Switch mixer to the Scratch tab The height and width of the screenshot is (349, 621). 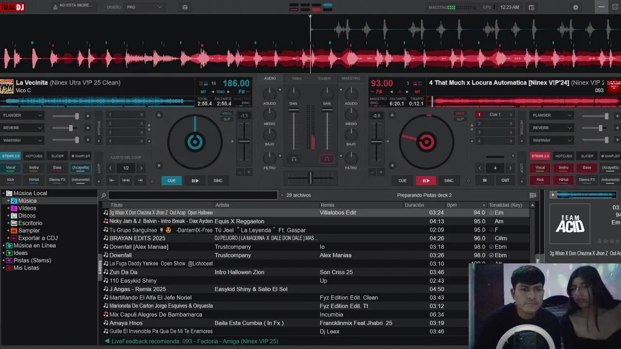324,79
